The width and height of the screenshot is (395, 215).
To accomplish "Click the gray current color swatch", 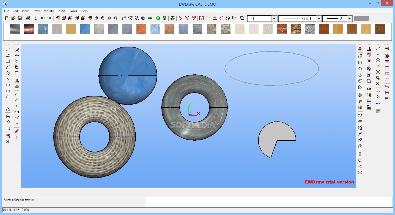I will (x=361, y=19).
